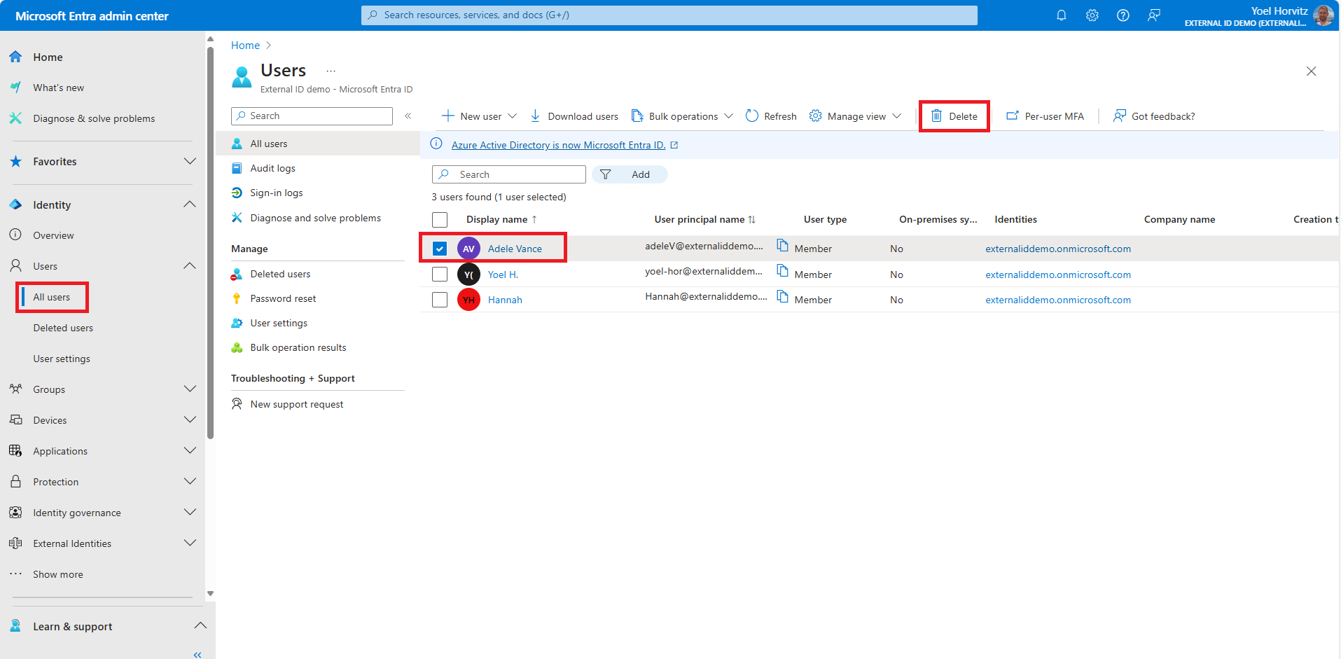This screenshot has height=659, width=1341.
Task: Tick the checkbox next to Hannah
Action: (440, 300)
